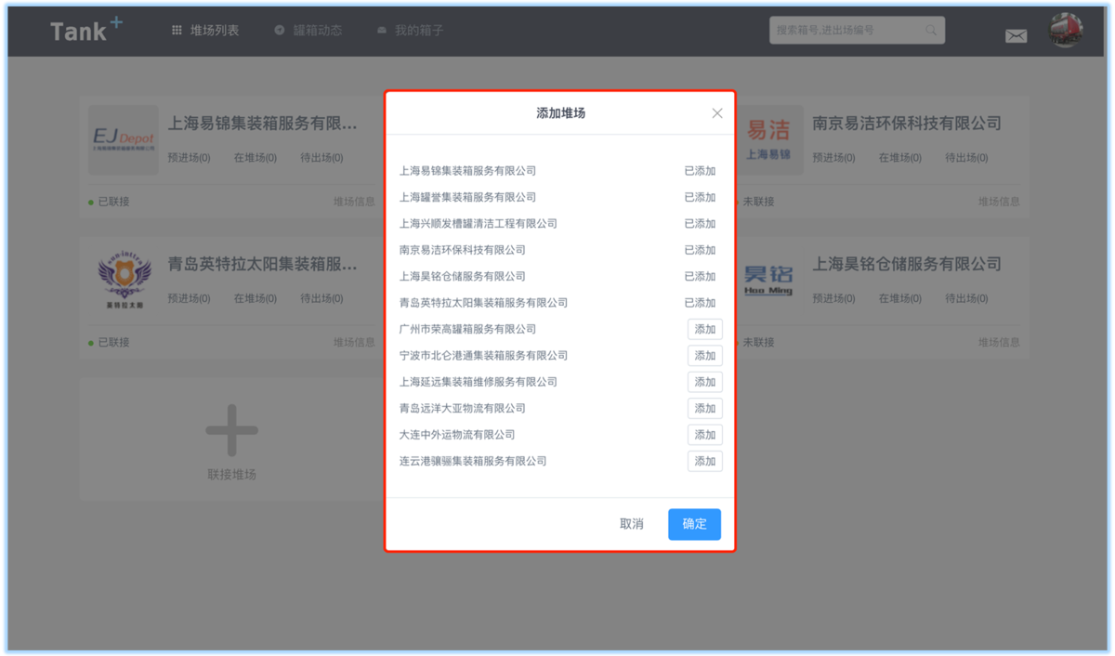The width and height of the screenshot is (1115, 656).
Task: Click 已添加 next to 上海兴顺发槽罐清洁工程有限公司
Action: 701,224
